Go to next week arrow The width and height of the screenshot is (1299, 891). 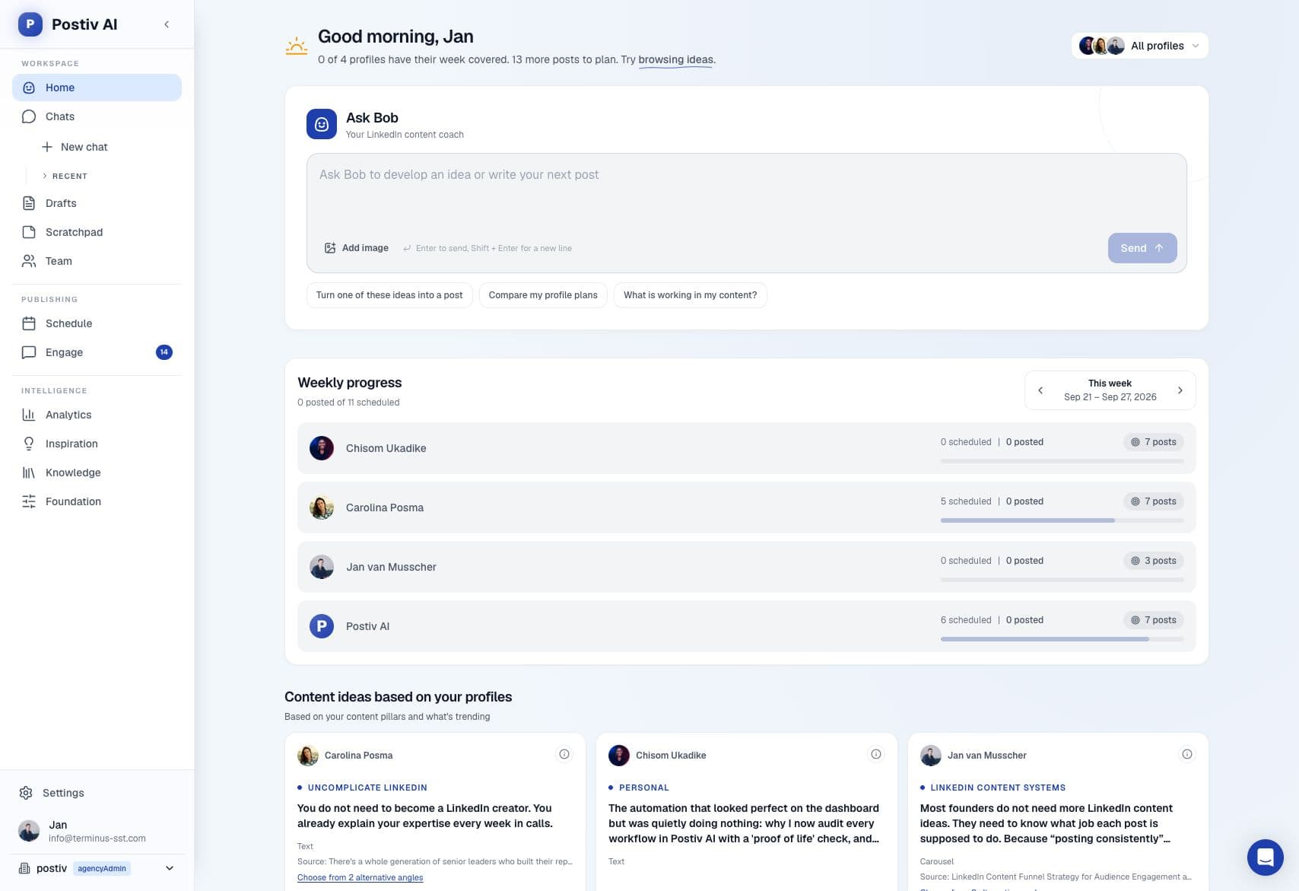pyautogui.click(x=1180, y=390)
